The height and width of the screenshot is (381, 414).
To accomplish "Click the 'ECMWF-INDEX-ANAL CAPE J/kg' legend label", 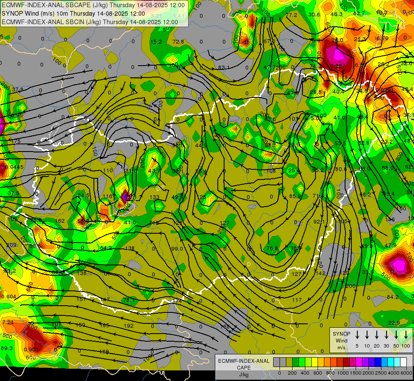I will (244, 368).
